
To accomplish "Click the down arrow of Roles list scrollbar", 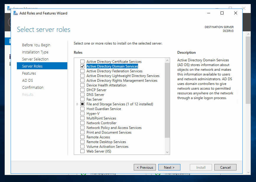I will (167, 152).
